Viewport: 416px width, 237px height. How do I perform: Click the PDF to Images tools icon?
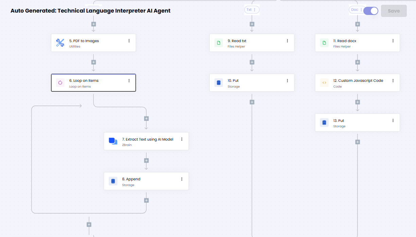pos(60,43)
